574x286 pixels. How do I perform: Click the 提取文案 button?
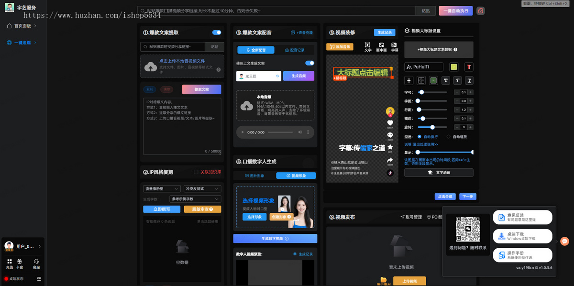pyautogui.click(x=202, y=89)
